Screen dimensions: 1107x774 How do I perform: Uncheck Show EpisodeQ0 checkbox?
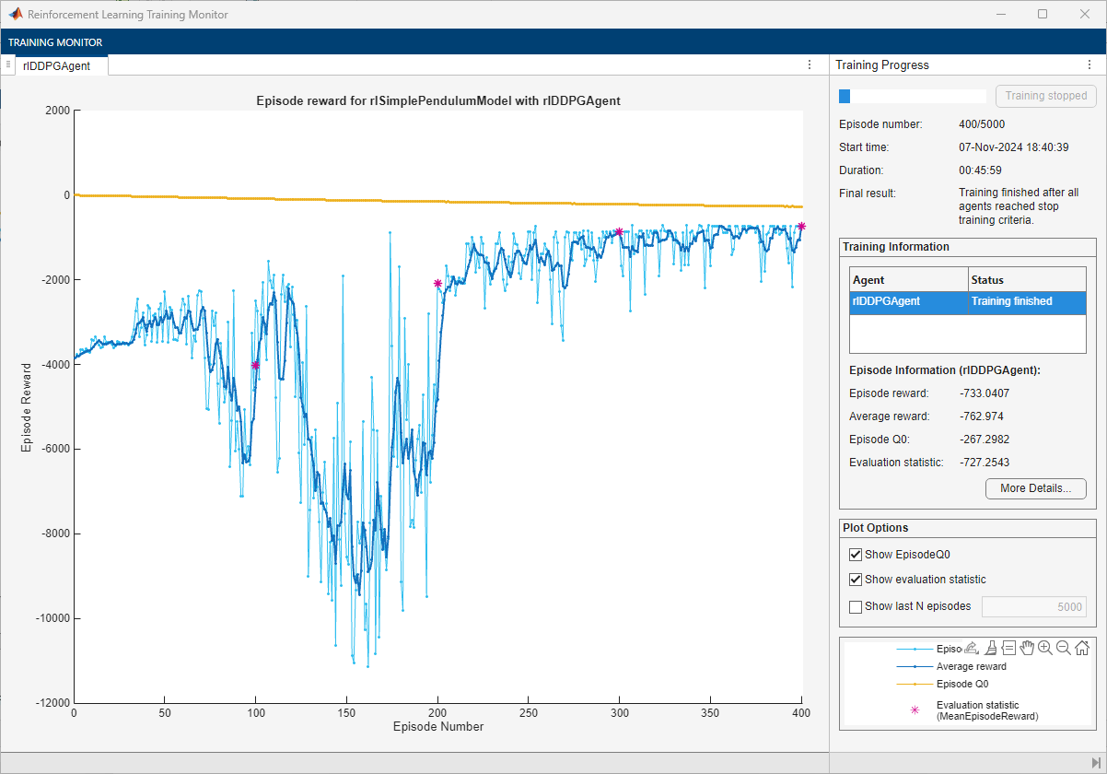pos(856,555)
